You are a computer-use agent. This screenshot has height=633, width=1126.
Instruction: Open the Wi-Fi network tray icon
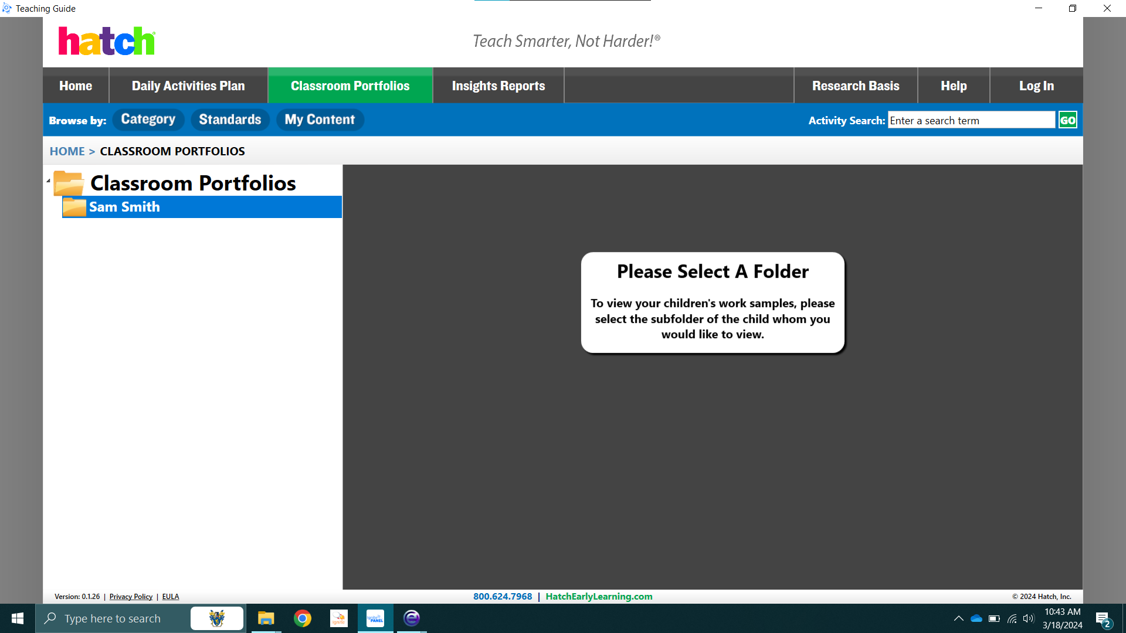[1012, 618]
